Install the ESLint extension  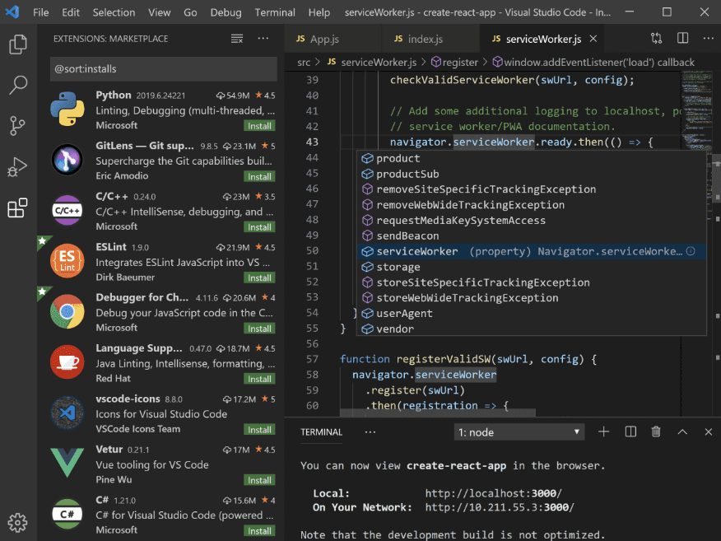(x=259, y=277)
